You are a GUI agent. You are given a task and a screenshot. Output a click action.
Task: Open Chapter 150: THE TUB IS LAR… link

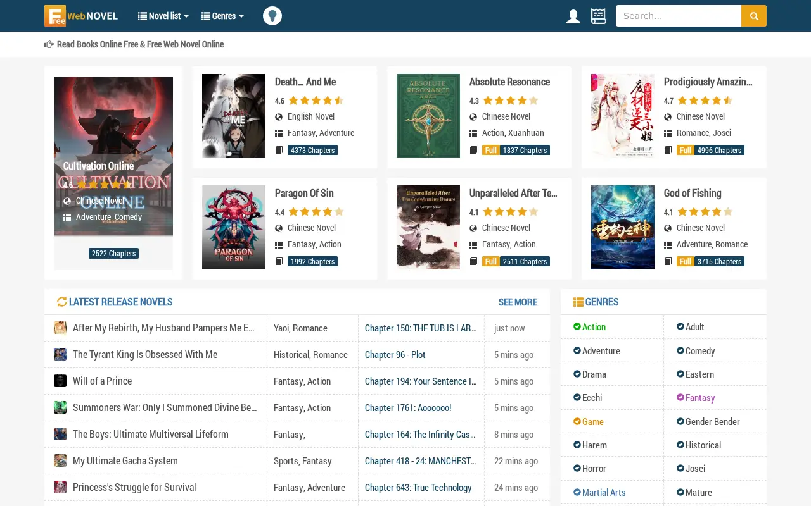pyautogui.click(x=421, y=328)
